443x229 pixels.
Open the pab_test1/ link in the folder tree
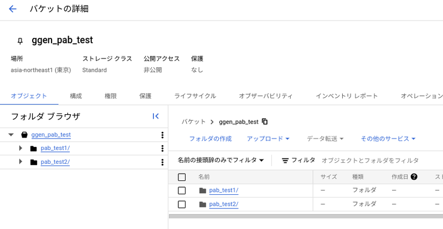point(55,148)
